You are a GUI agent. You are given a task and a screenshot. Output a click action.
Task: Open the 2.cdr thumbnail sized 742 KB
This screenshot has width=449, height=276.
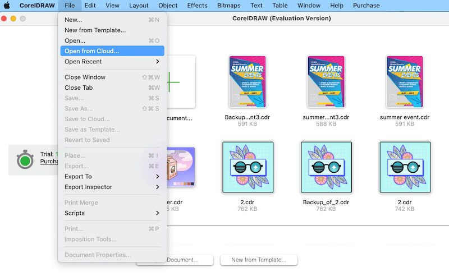(405, 167)
